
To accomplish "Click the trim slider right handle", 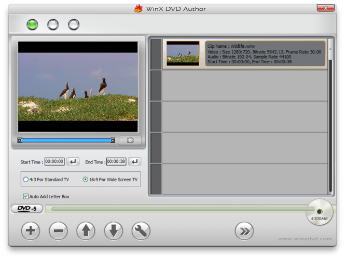I will coord(113,140).
